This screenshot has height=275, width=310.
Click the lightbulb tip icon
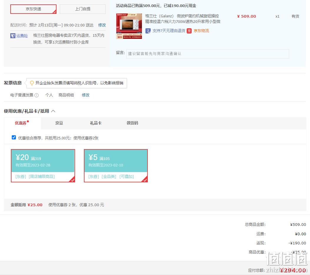point(32,83)
